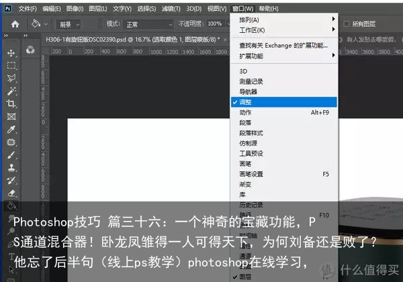Screen dimensions: 403x282
Task: Expand the 排列(A) submenu
Action: point(284,19)
